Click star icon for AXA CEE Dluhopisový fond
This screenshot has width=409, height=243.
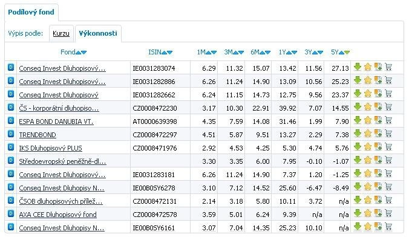(x=367, y=213)
